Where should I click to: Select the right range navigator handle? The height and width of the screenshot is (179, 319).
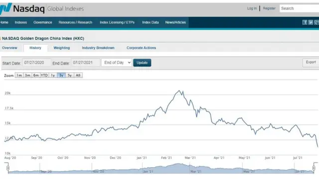(314, 168)
